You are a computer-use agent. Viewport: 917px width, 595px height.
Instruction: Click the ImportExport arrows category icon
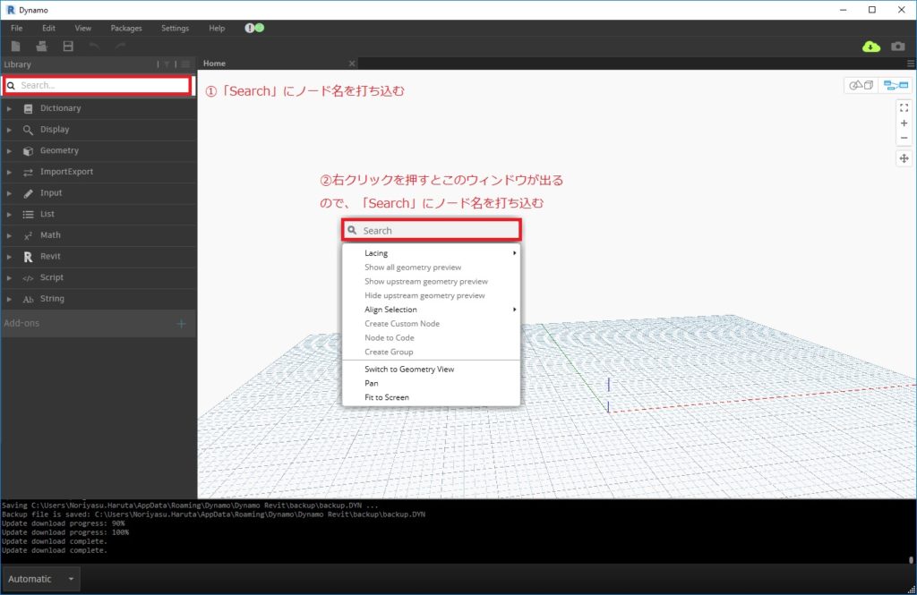point(28,172)
